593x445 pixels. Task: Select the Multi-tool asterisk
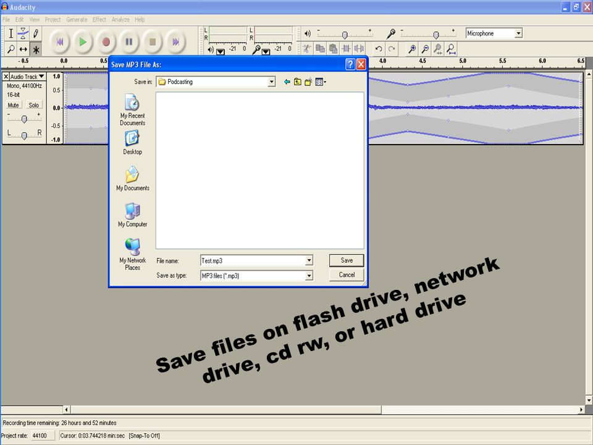[36, 49]
